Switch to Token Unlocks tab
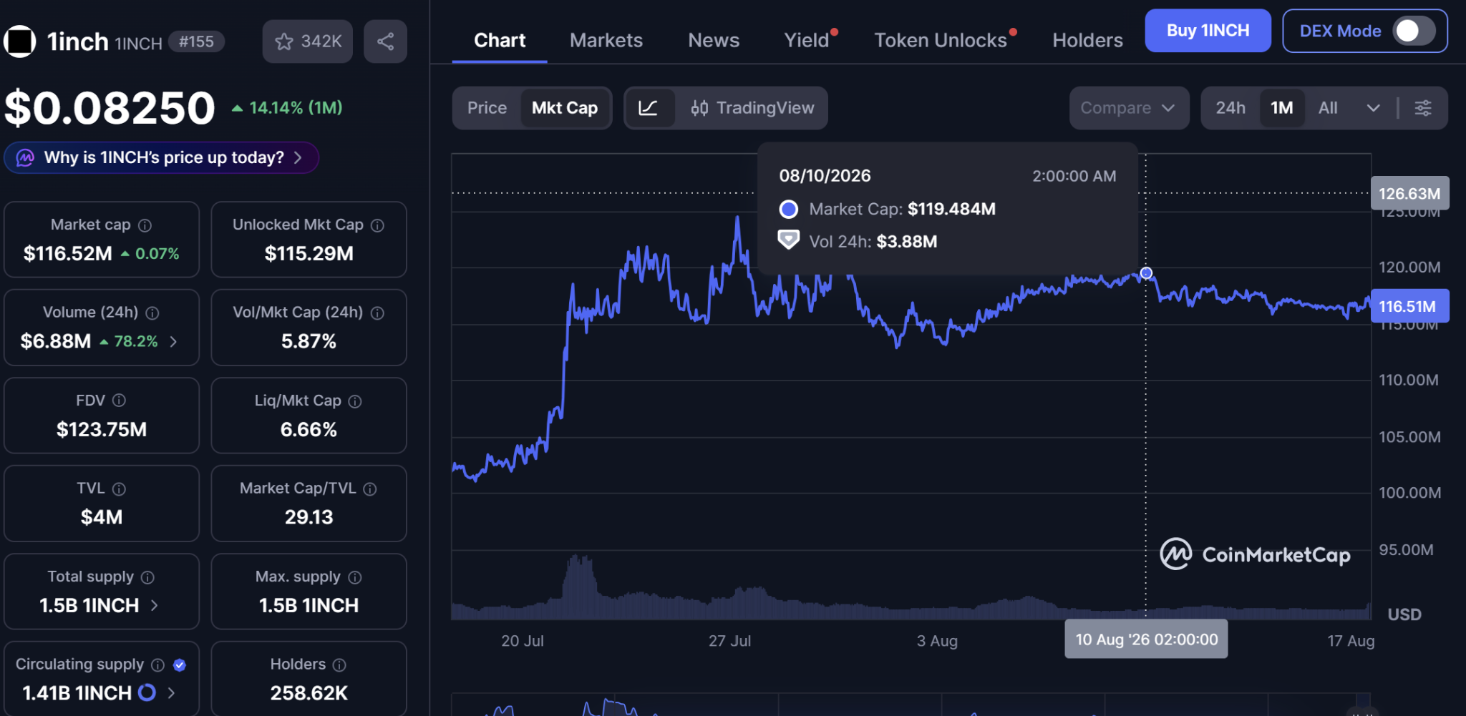The width and height of the screenshot is (1466, 716). point(941,40)
